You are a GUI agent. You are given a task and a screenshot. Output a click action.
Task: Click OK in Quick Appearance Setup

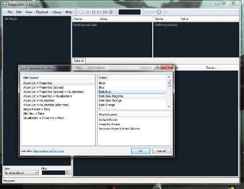(141, 151)
